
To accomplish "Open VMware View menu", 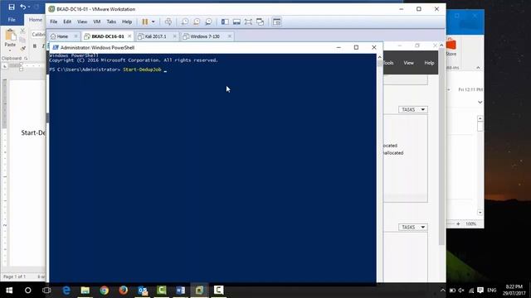I will coord(82,22).
